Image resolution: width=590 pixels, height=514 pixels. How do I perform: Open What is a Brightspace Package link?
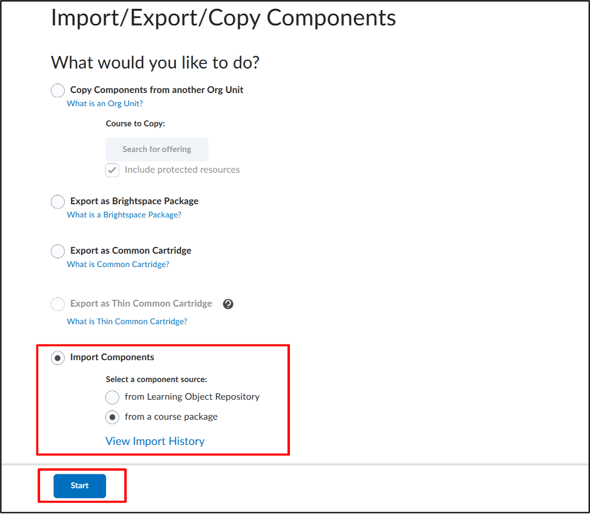124,215
